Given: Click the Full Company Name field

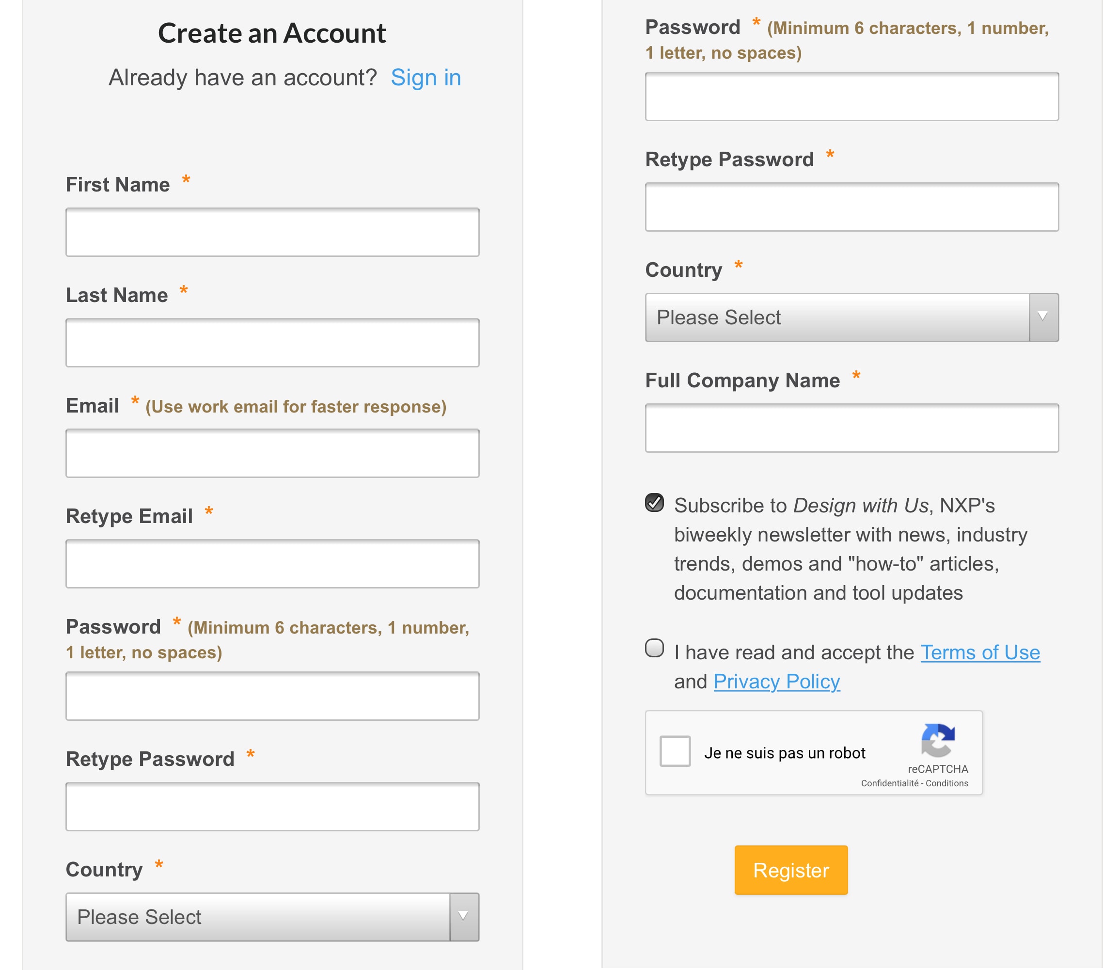Looking at the screenshot, I should [851, 428].
